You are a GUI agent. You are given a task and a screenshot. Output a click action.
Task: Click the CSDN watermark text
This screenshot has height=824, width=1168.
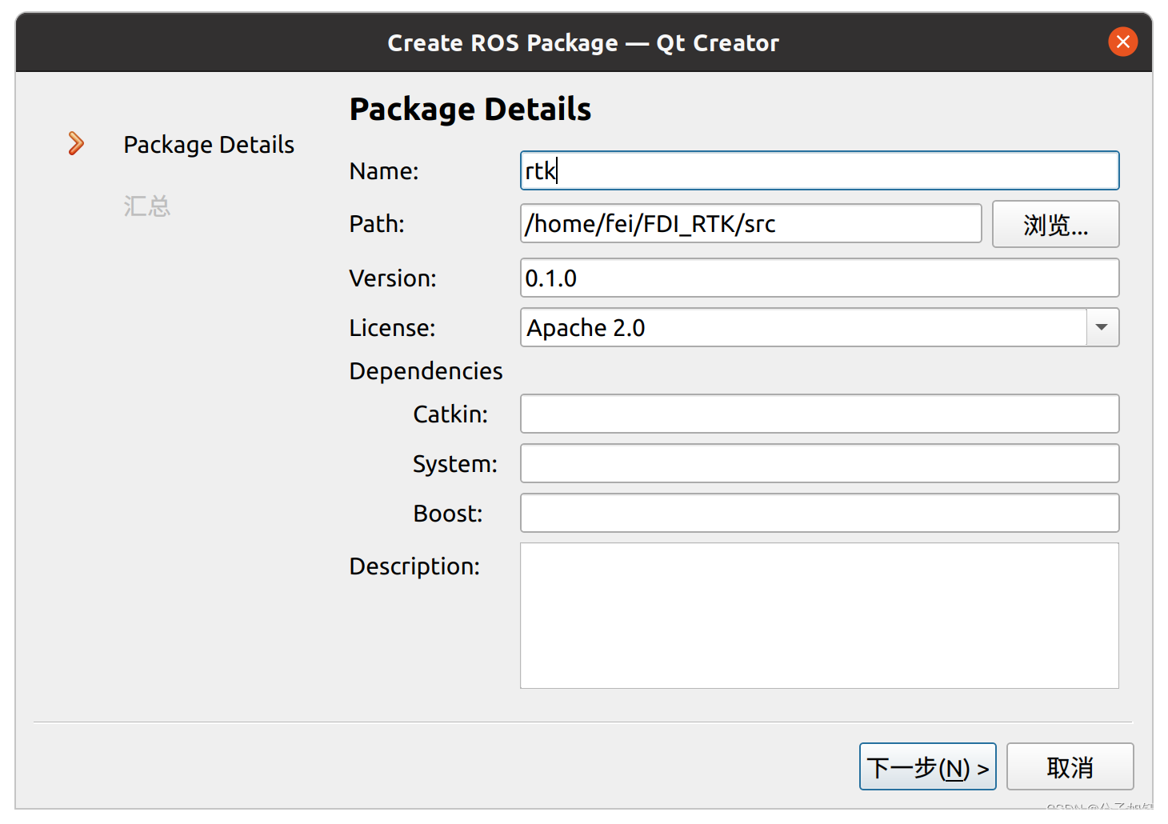(1098, 810)
